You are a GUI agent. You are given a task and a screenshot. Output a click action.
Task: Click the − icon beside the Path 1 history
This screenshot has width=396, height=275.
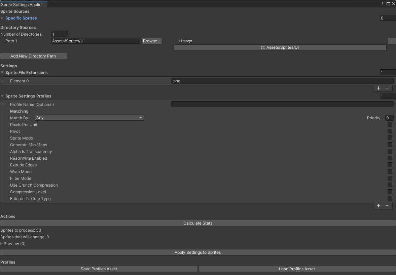(391, 41)
